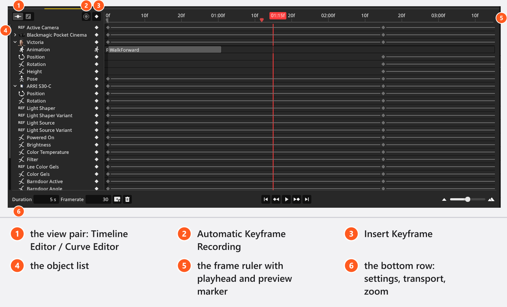Switch to the Curve Editor view
The width and height of the screenshot is (507, 307).
coord(28,16)
